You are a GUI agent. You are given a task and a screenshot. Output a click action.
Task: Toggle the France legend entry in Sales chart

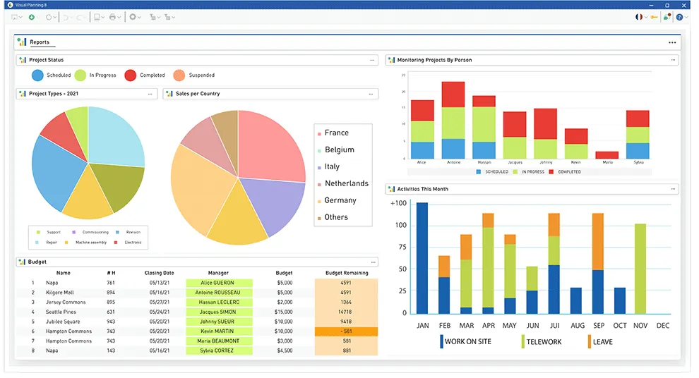pos(336,133)
